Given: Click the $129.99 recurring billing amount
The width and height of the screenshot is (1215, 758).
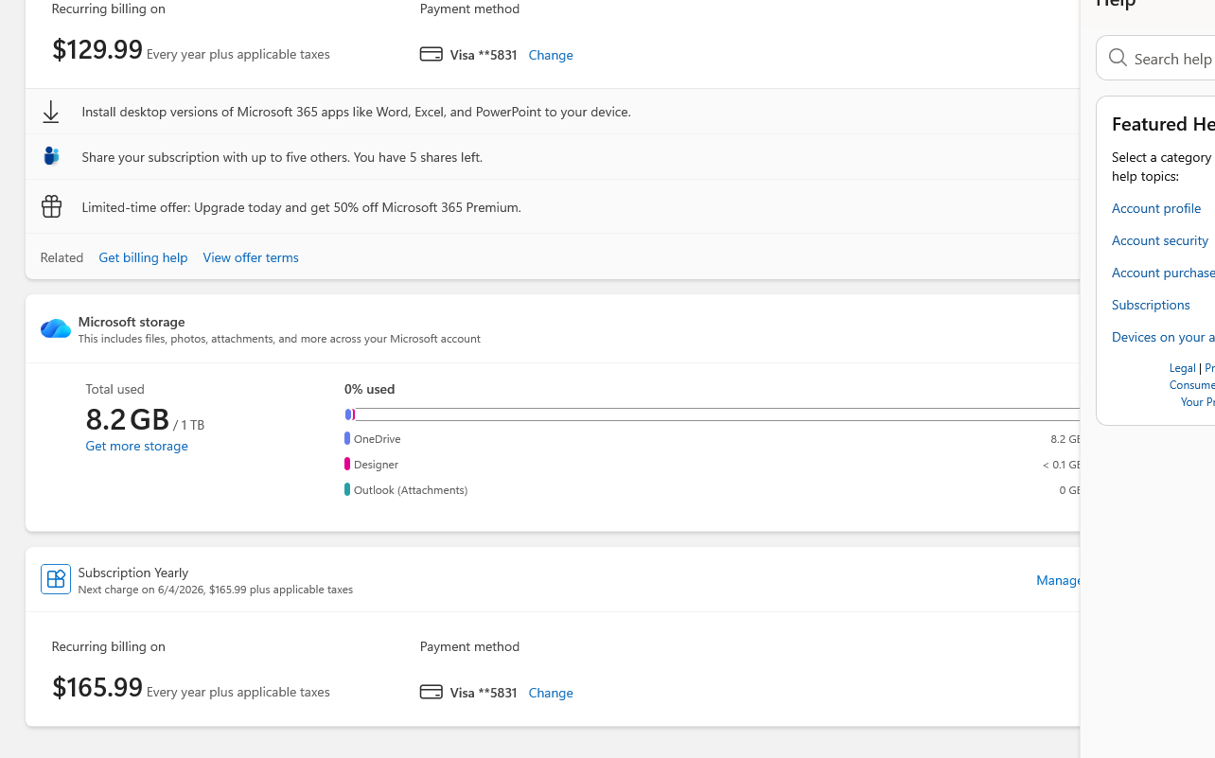Looking at the screenshot, I should [x=97, y=49].
